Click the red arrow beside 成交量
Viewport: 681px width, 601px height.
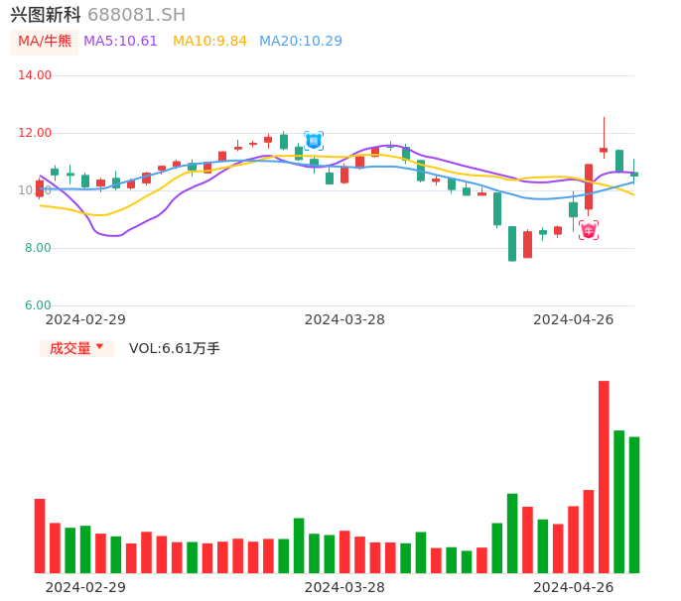point(99,347)
